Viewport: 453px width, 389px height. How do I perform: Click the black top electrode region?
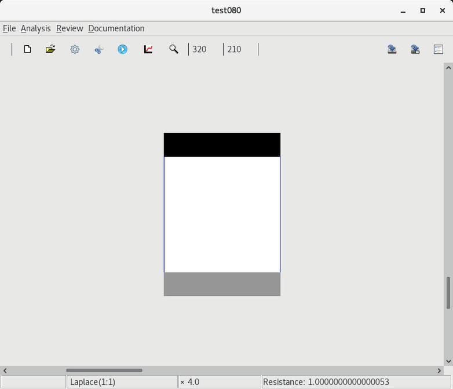coord(222,145)
